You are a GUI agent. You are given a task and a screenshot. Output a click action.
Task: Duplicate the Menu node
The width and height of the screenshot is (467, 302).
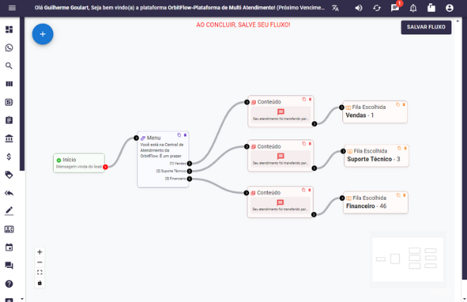[x=179, y=135]
